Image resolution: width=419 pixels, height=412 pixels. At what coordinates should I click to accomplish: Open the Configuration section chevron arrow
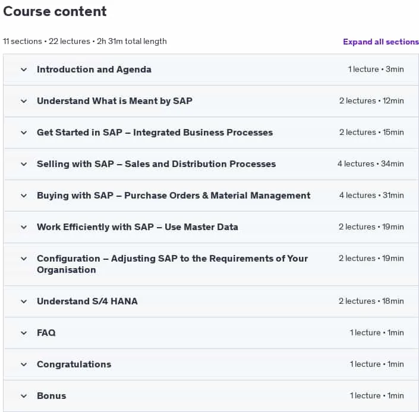pos(24,259)
